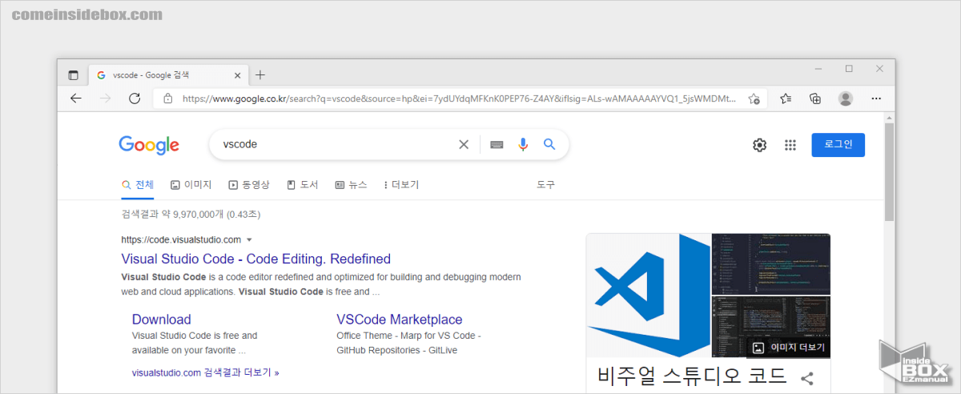961x394 pixels.
Task: Open the Download sitelink
Action: click(162, 320)
